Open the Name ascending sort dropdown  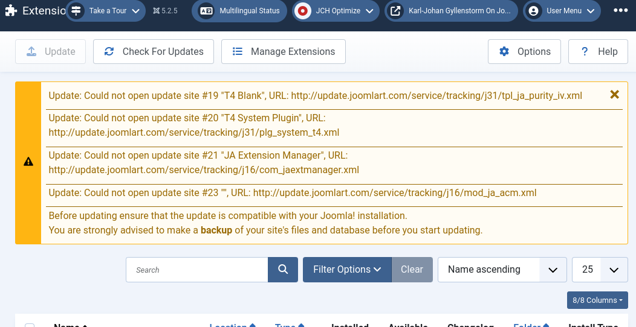(x=502, y=270)
